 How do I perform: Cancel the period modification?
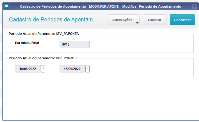(x=155, y=20)
